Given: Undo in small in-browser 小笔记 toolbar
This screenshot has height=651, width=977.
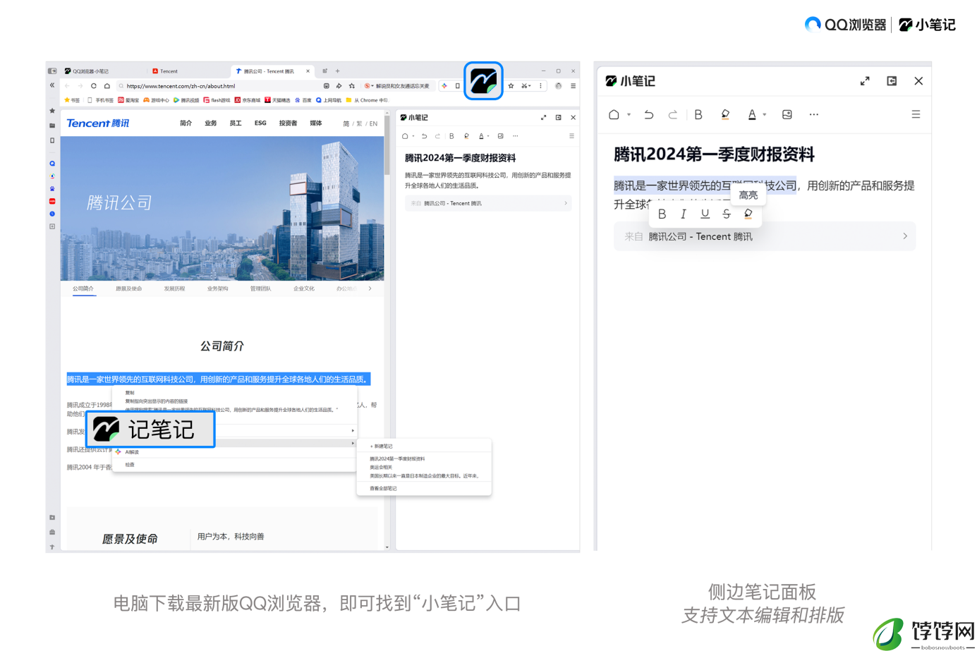Looking at the screenshot, I should (x=424, y=136).
